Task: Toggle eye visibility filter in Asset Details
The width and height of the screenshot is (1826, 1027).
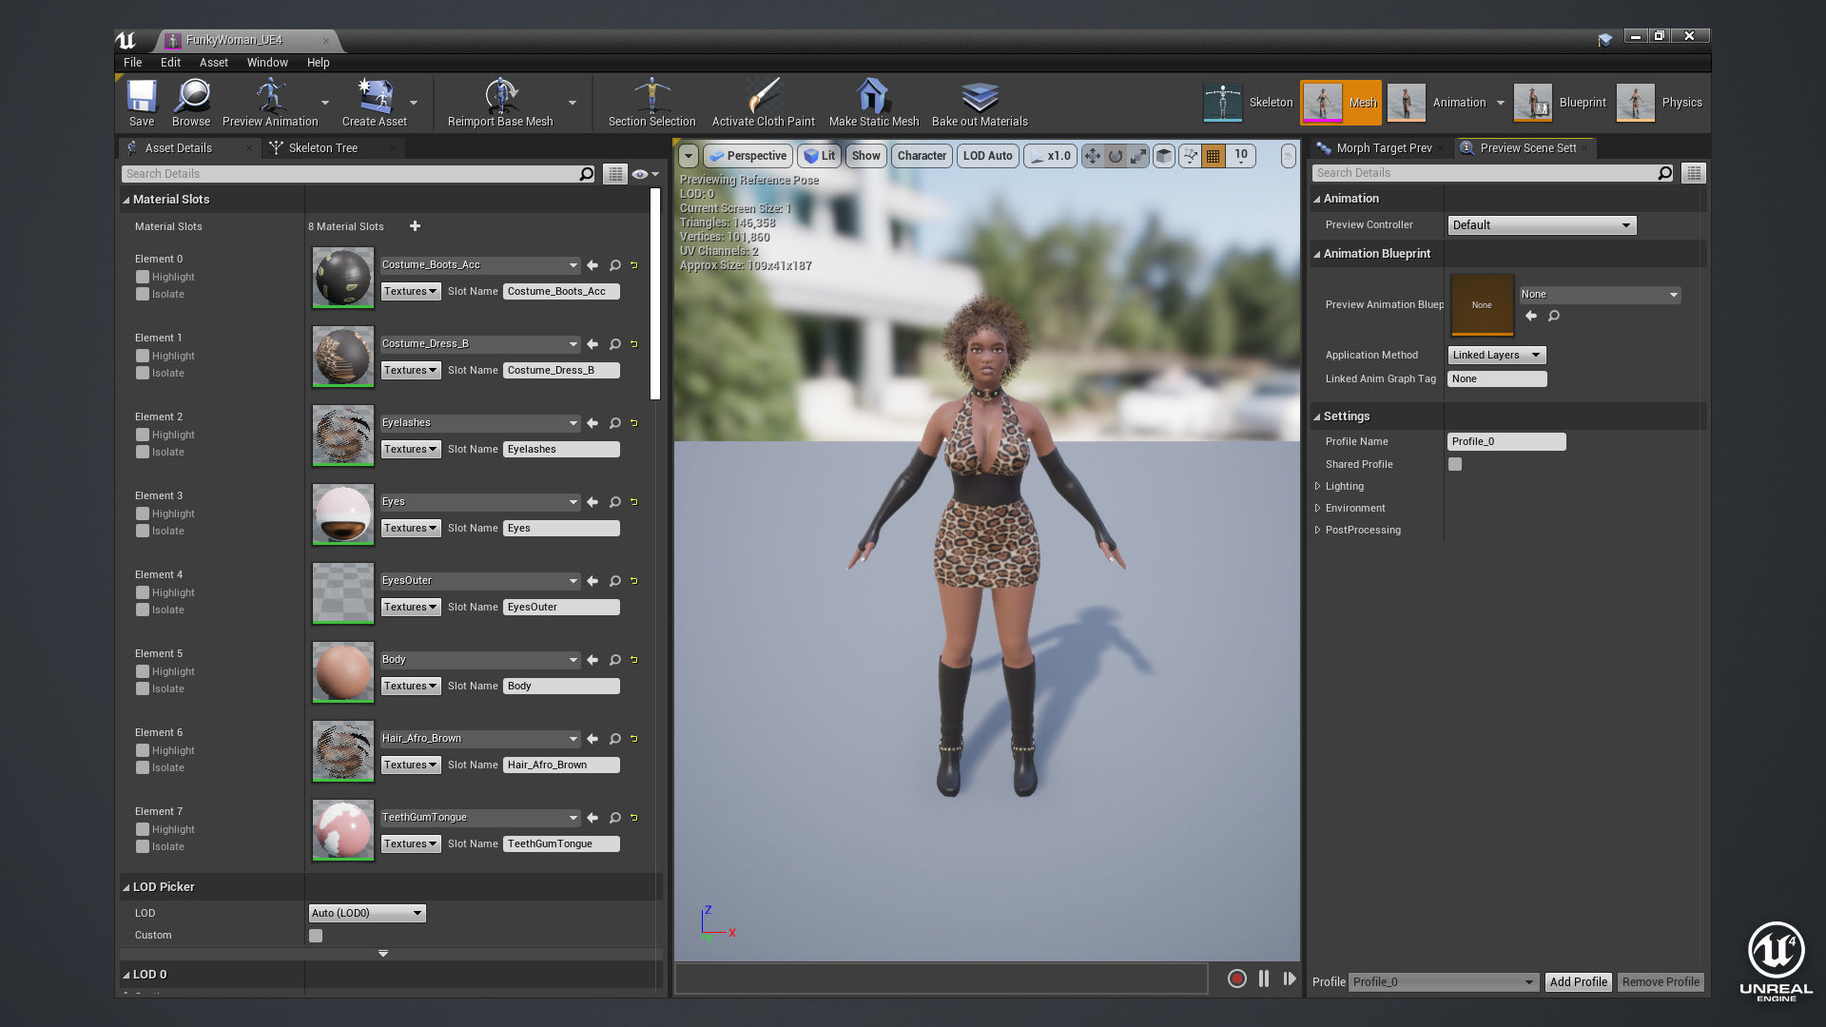Action: point(645,174)
